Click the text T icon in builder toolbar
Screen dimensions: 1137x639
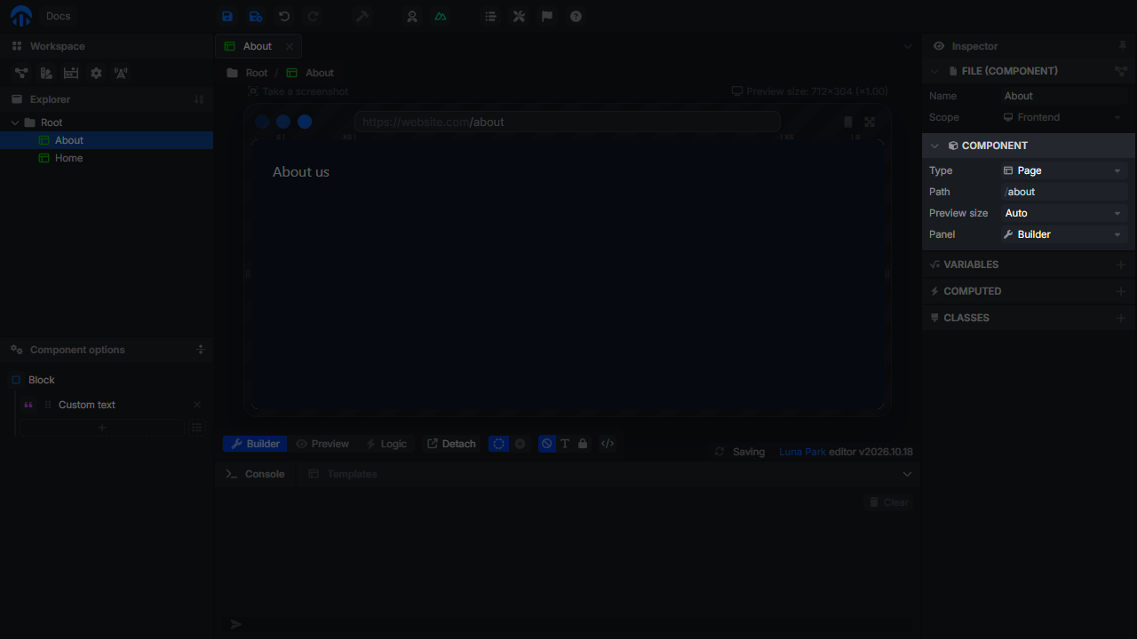565,444
